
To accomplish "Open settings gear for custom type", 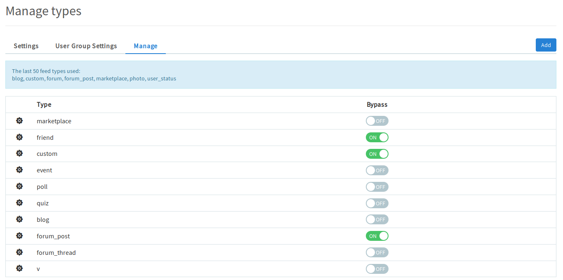I will 19,153.
